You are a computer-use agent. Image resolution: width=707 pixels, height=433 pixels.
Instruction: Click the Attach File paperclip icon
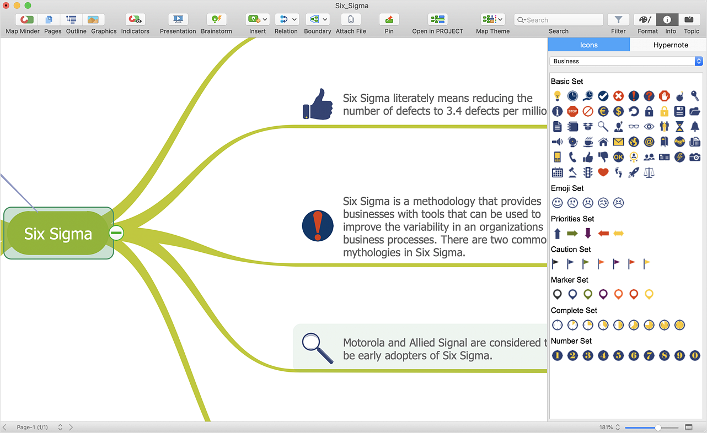[351, 20]
